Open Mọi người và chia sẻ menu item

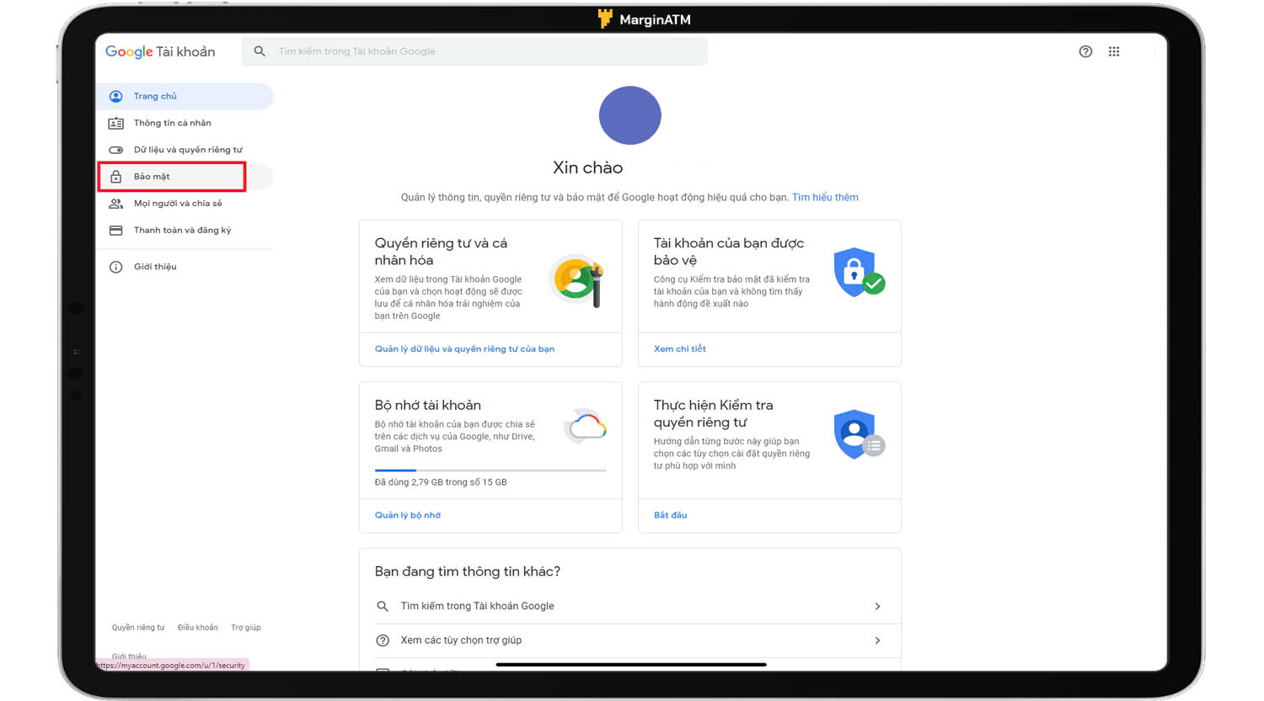coord(185,204)
